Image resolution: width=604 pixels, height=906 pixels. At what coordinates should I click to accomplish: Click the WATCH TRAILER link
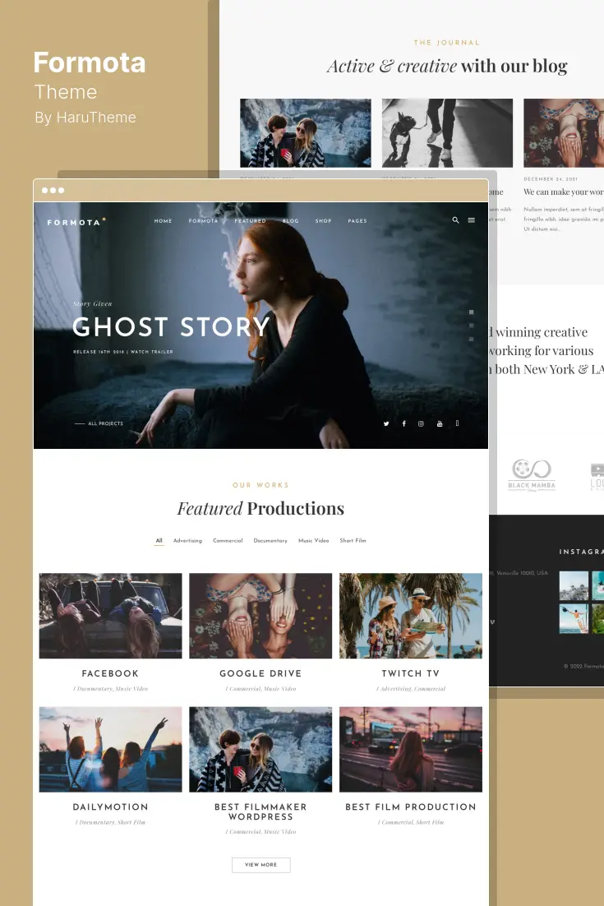point(152,351)
